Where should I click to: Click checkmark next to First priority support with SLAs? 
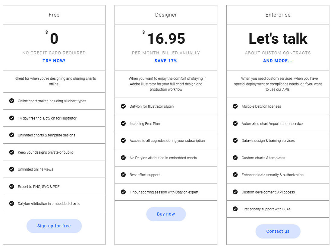point(235,209)
